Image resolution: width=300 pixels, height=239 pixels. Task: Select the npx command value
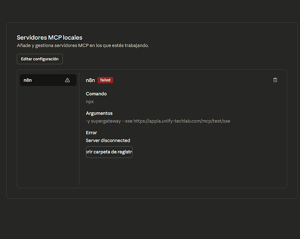pos(90,101)
